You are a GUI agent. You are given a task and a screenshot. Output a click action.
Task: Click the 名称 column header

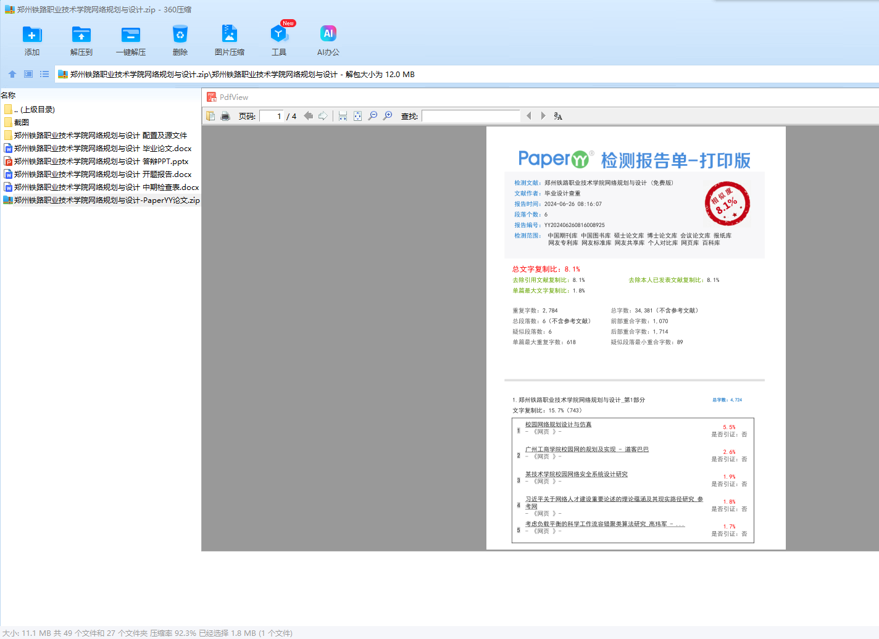pos(8,95)
